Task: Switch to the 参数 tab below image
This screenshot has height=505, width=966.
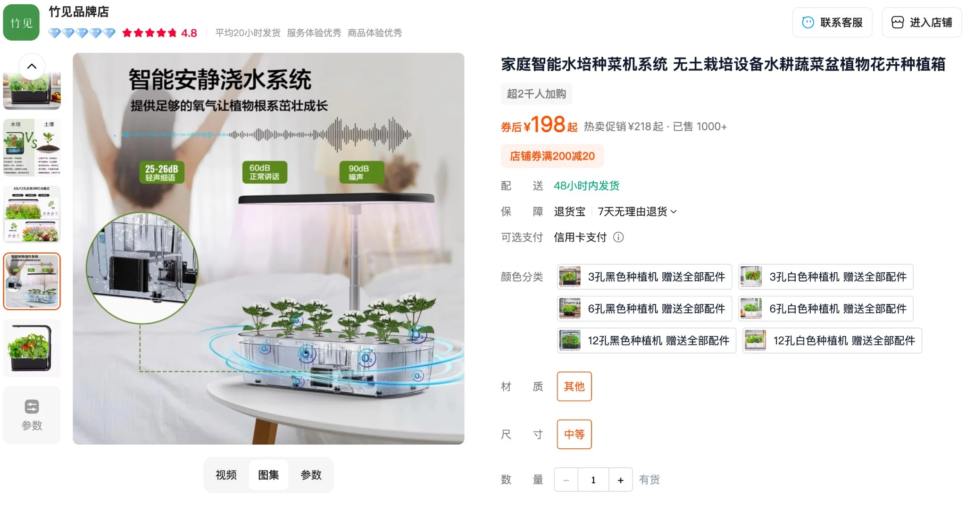Action: 311,475
